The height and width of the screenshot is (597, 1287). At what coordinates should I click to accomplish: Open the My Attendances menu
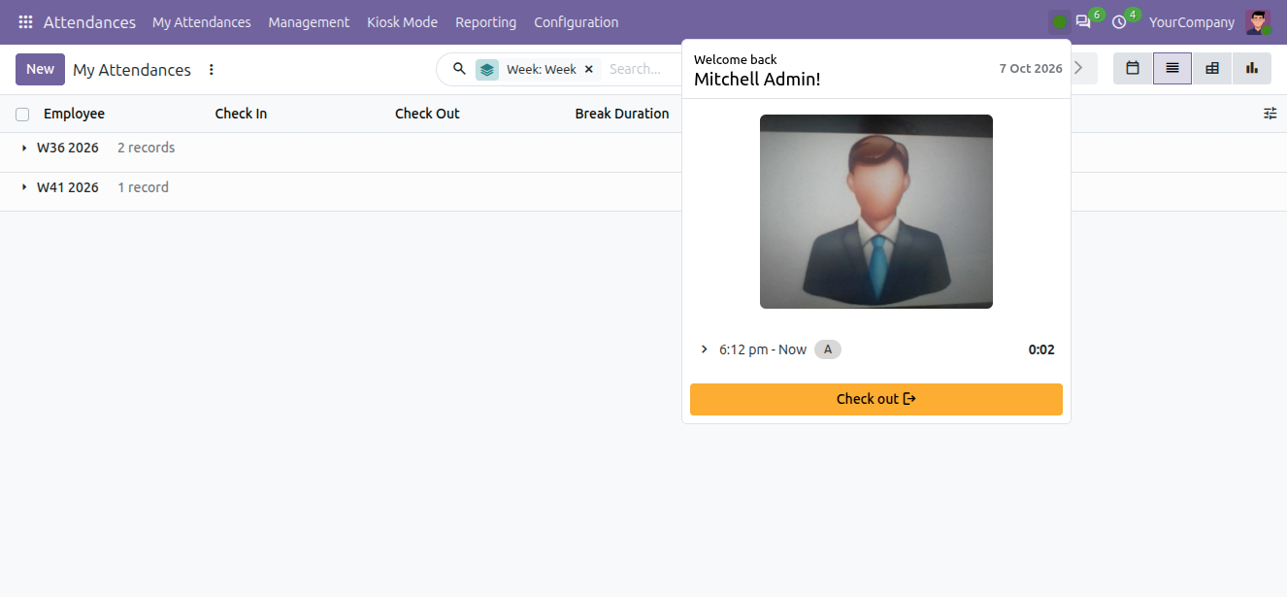click(x=202, y=21)
